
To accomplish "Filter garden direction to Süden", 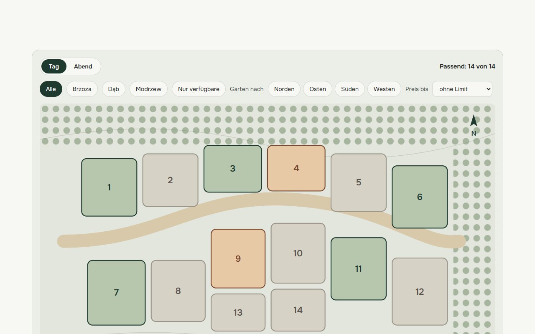I will [x=350, y=89].
